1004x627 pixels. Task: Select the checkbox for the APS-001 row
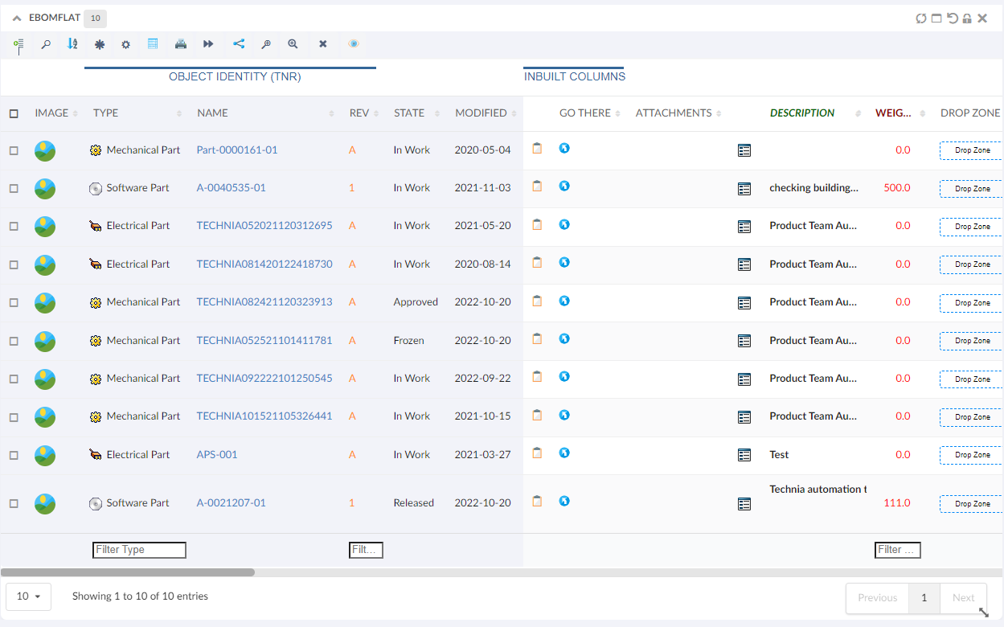(14, 455)
